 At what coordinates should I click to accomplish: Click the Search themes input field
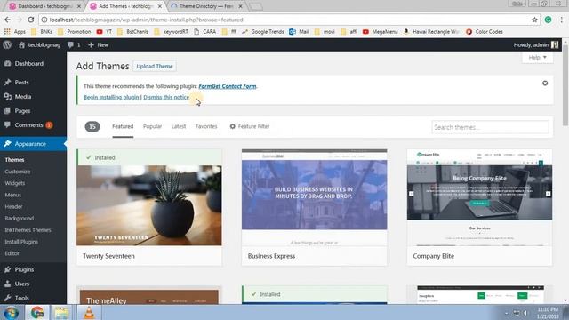pyautogui.click(x=490, y=127)
